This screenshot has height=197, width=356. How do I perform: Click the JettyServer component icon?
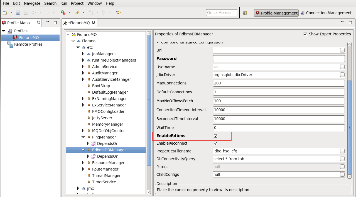point(89,118)
